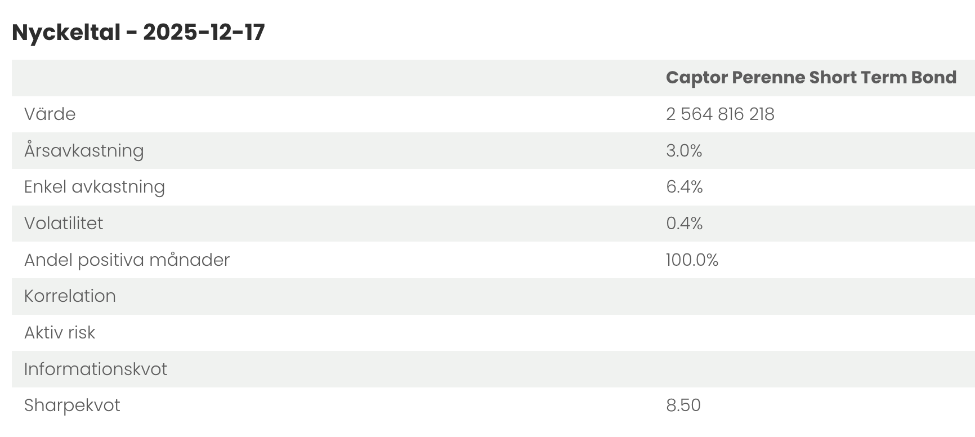Select the Captor Perenne Short Term Bond column header
This screenshot has width=975, height=437.
(x=811, y=78)
